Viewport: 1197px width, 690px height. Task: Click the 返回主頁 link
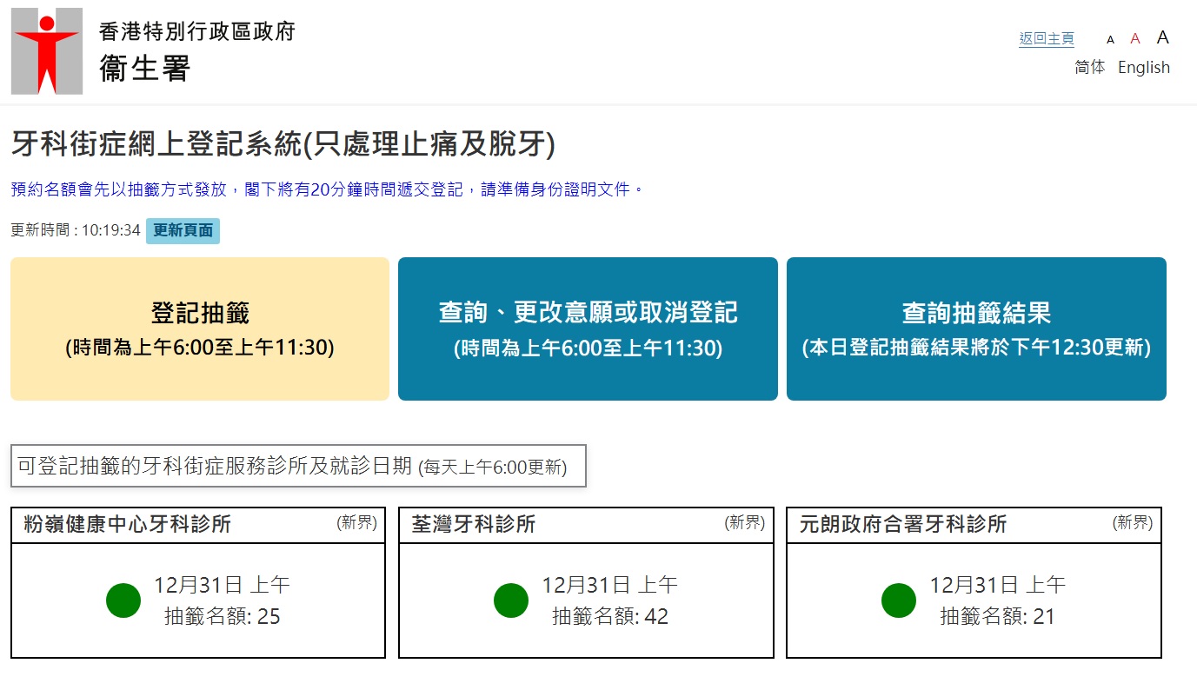(1047, 39)
